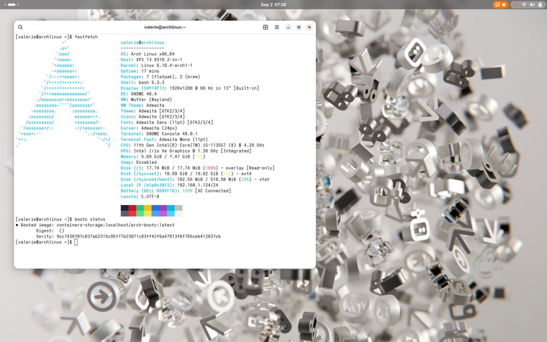Click the fastfetch command text
The image size is (547, 342).
[x=86, y=37]
